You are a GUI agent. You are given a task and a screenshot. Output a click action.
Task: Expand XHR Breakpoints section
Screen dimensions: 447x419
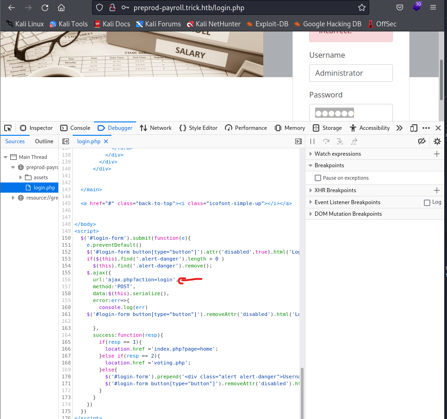click(310, 190)
